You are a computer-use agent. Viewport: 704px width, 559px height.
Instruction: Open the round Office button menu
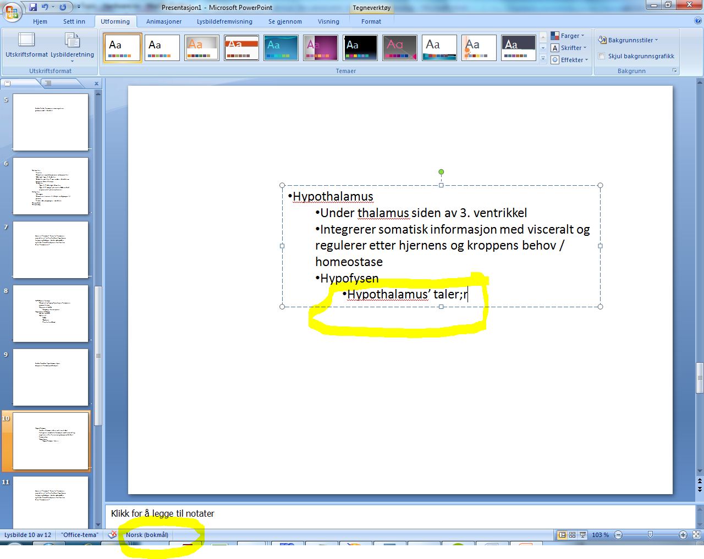point(12,11)
